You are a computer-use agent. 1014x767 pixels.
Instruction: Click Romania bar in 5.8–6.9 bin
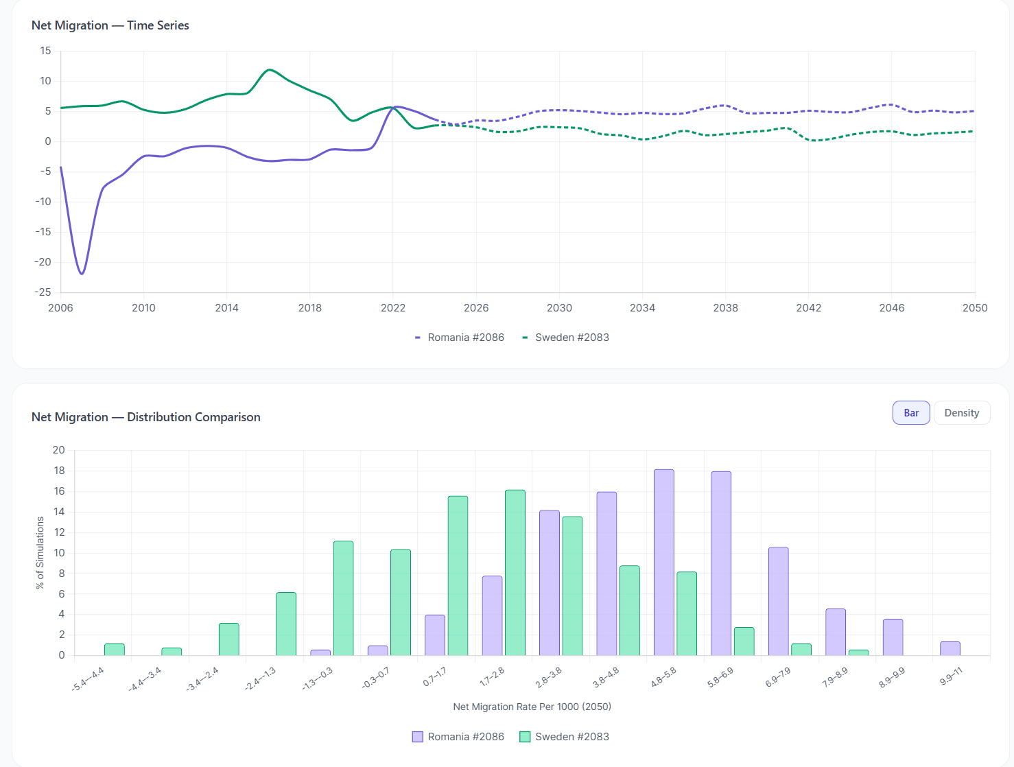click(721, 563)
